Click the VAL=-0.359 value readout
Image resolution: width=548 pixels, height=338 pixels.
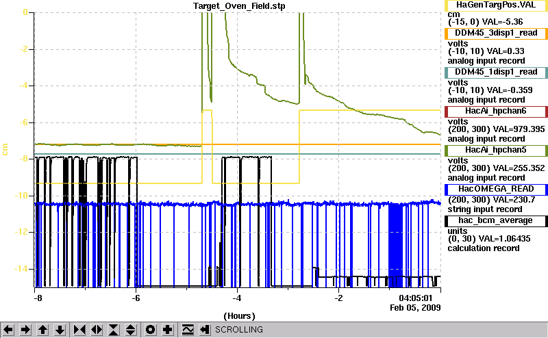tap(510, 90)
